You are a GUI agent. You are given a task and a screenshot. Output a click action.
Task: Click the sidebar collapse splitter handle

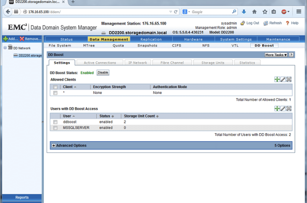tap(43, 122)
